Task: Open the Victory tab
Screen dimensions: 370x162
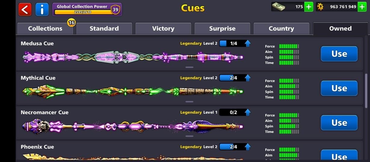Action: click(163, 29)
